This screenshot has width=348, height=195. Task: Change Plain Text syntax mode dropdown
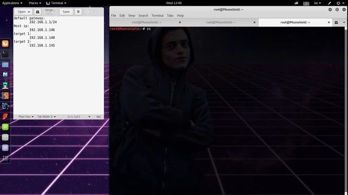coord(26,116)
